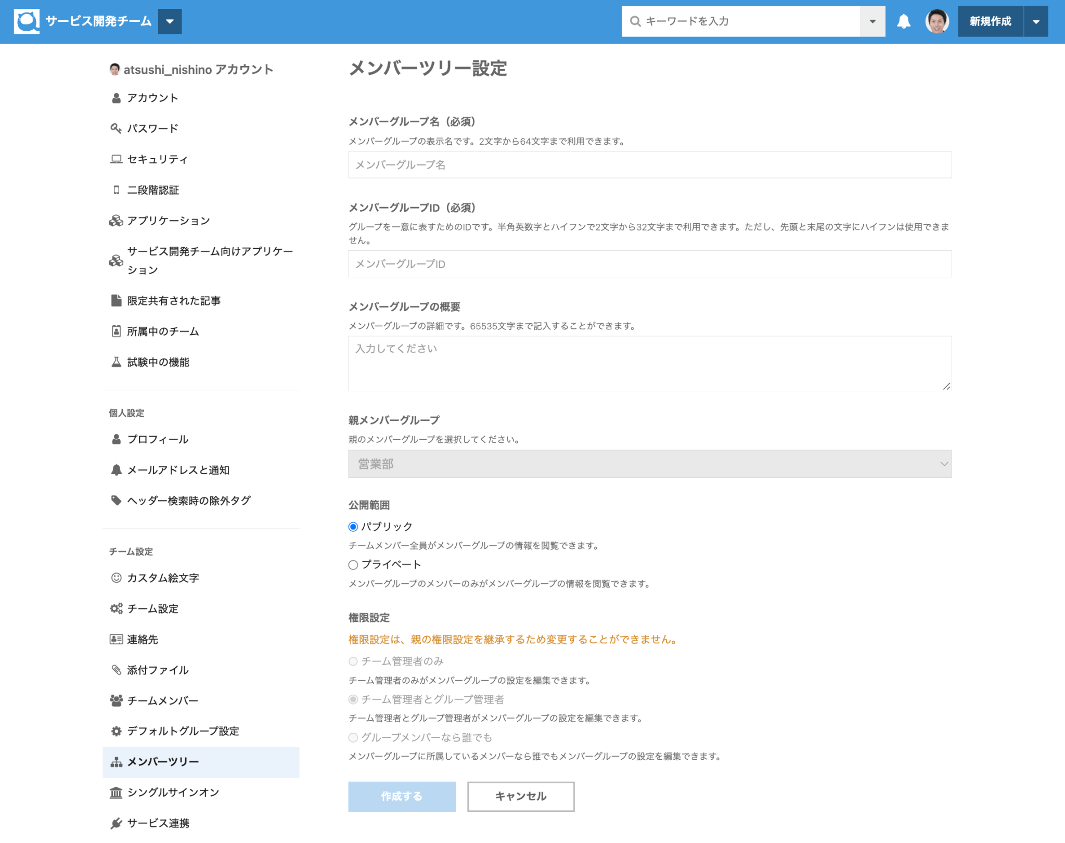
Task: Go to チームメンバー in sidebar
Action: tap(162, 700)
